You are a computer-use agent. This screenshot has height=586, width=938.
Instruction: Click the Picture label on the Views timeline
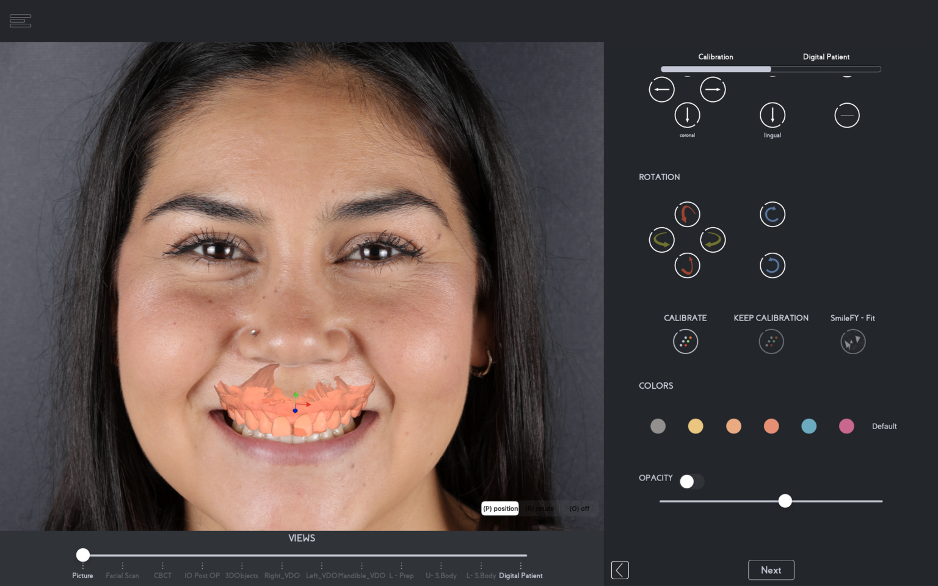click(x=82, y=575)
